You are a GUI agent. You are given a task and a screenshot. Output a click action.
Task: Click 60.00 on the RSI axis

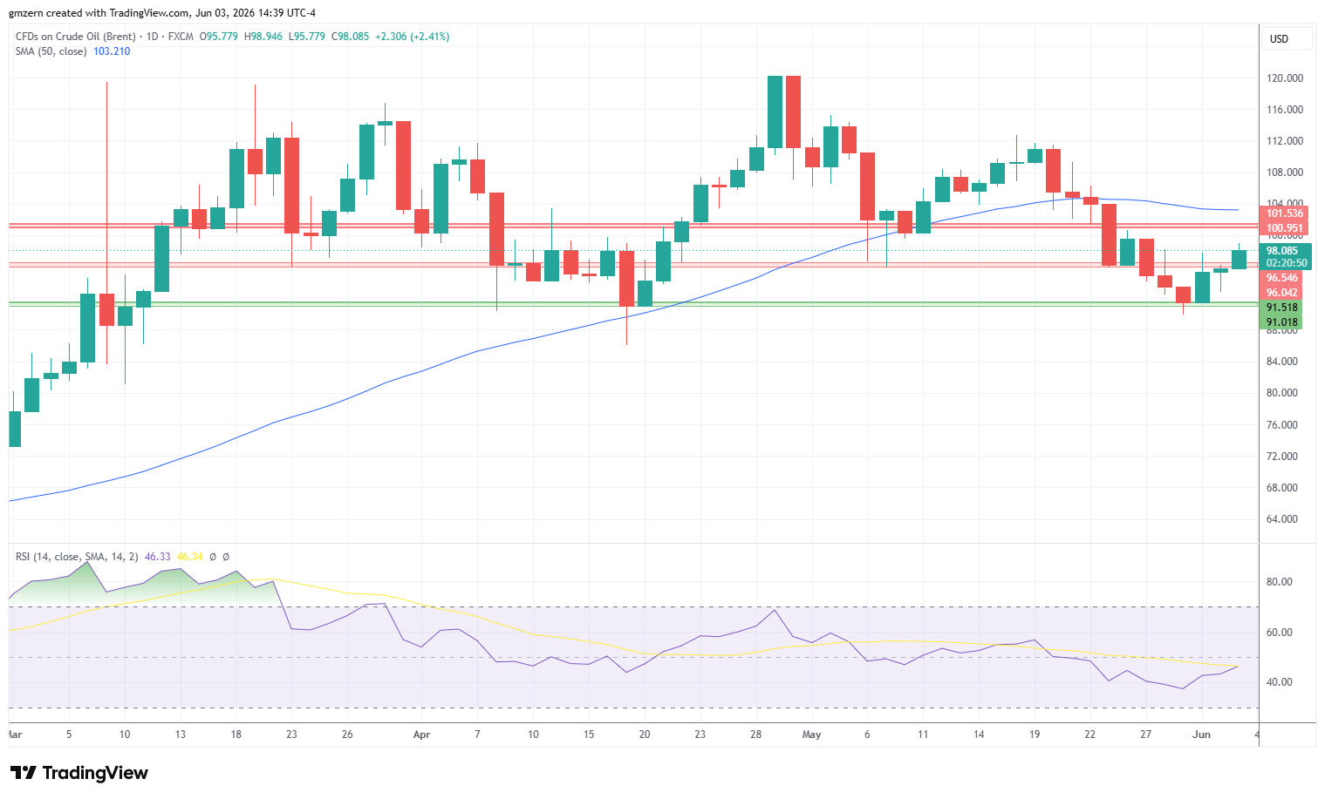coord(1280,633)
